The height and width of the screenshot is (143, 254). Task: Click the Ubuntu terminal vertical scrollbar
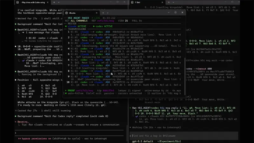point(185,76)
